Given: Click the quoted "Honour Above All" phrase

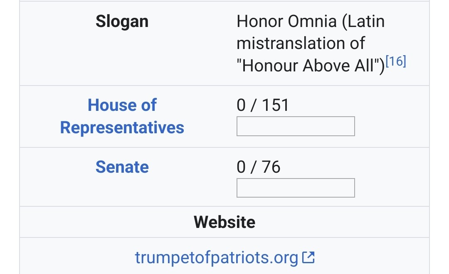Looking at the screenshot, I should pyautogui.click(x=309, y=66).
